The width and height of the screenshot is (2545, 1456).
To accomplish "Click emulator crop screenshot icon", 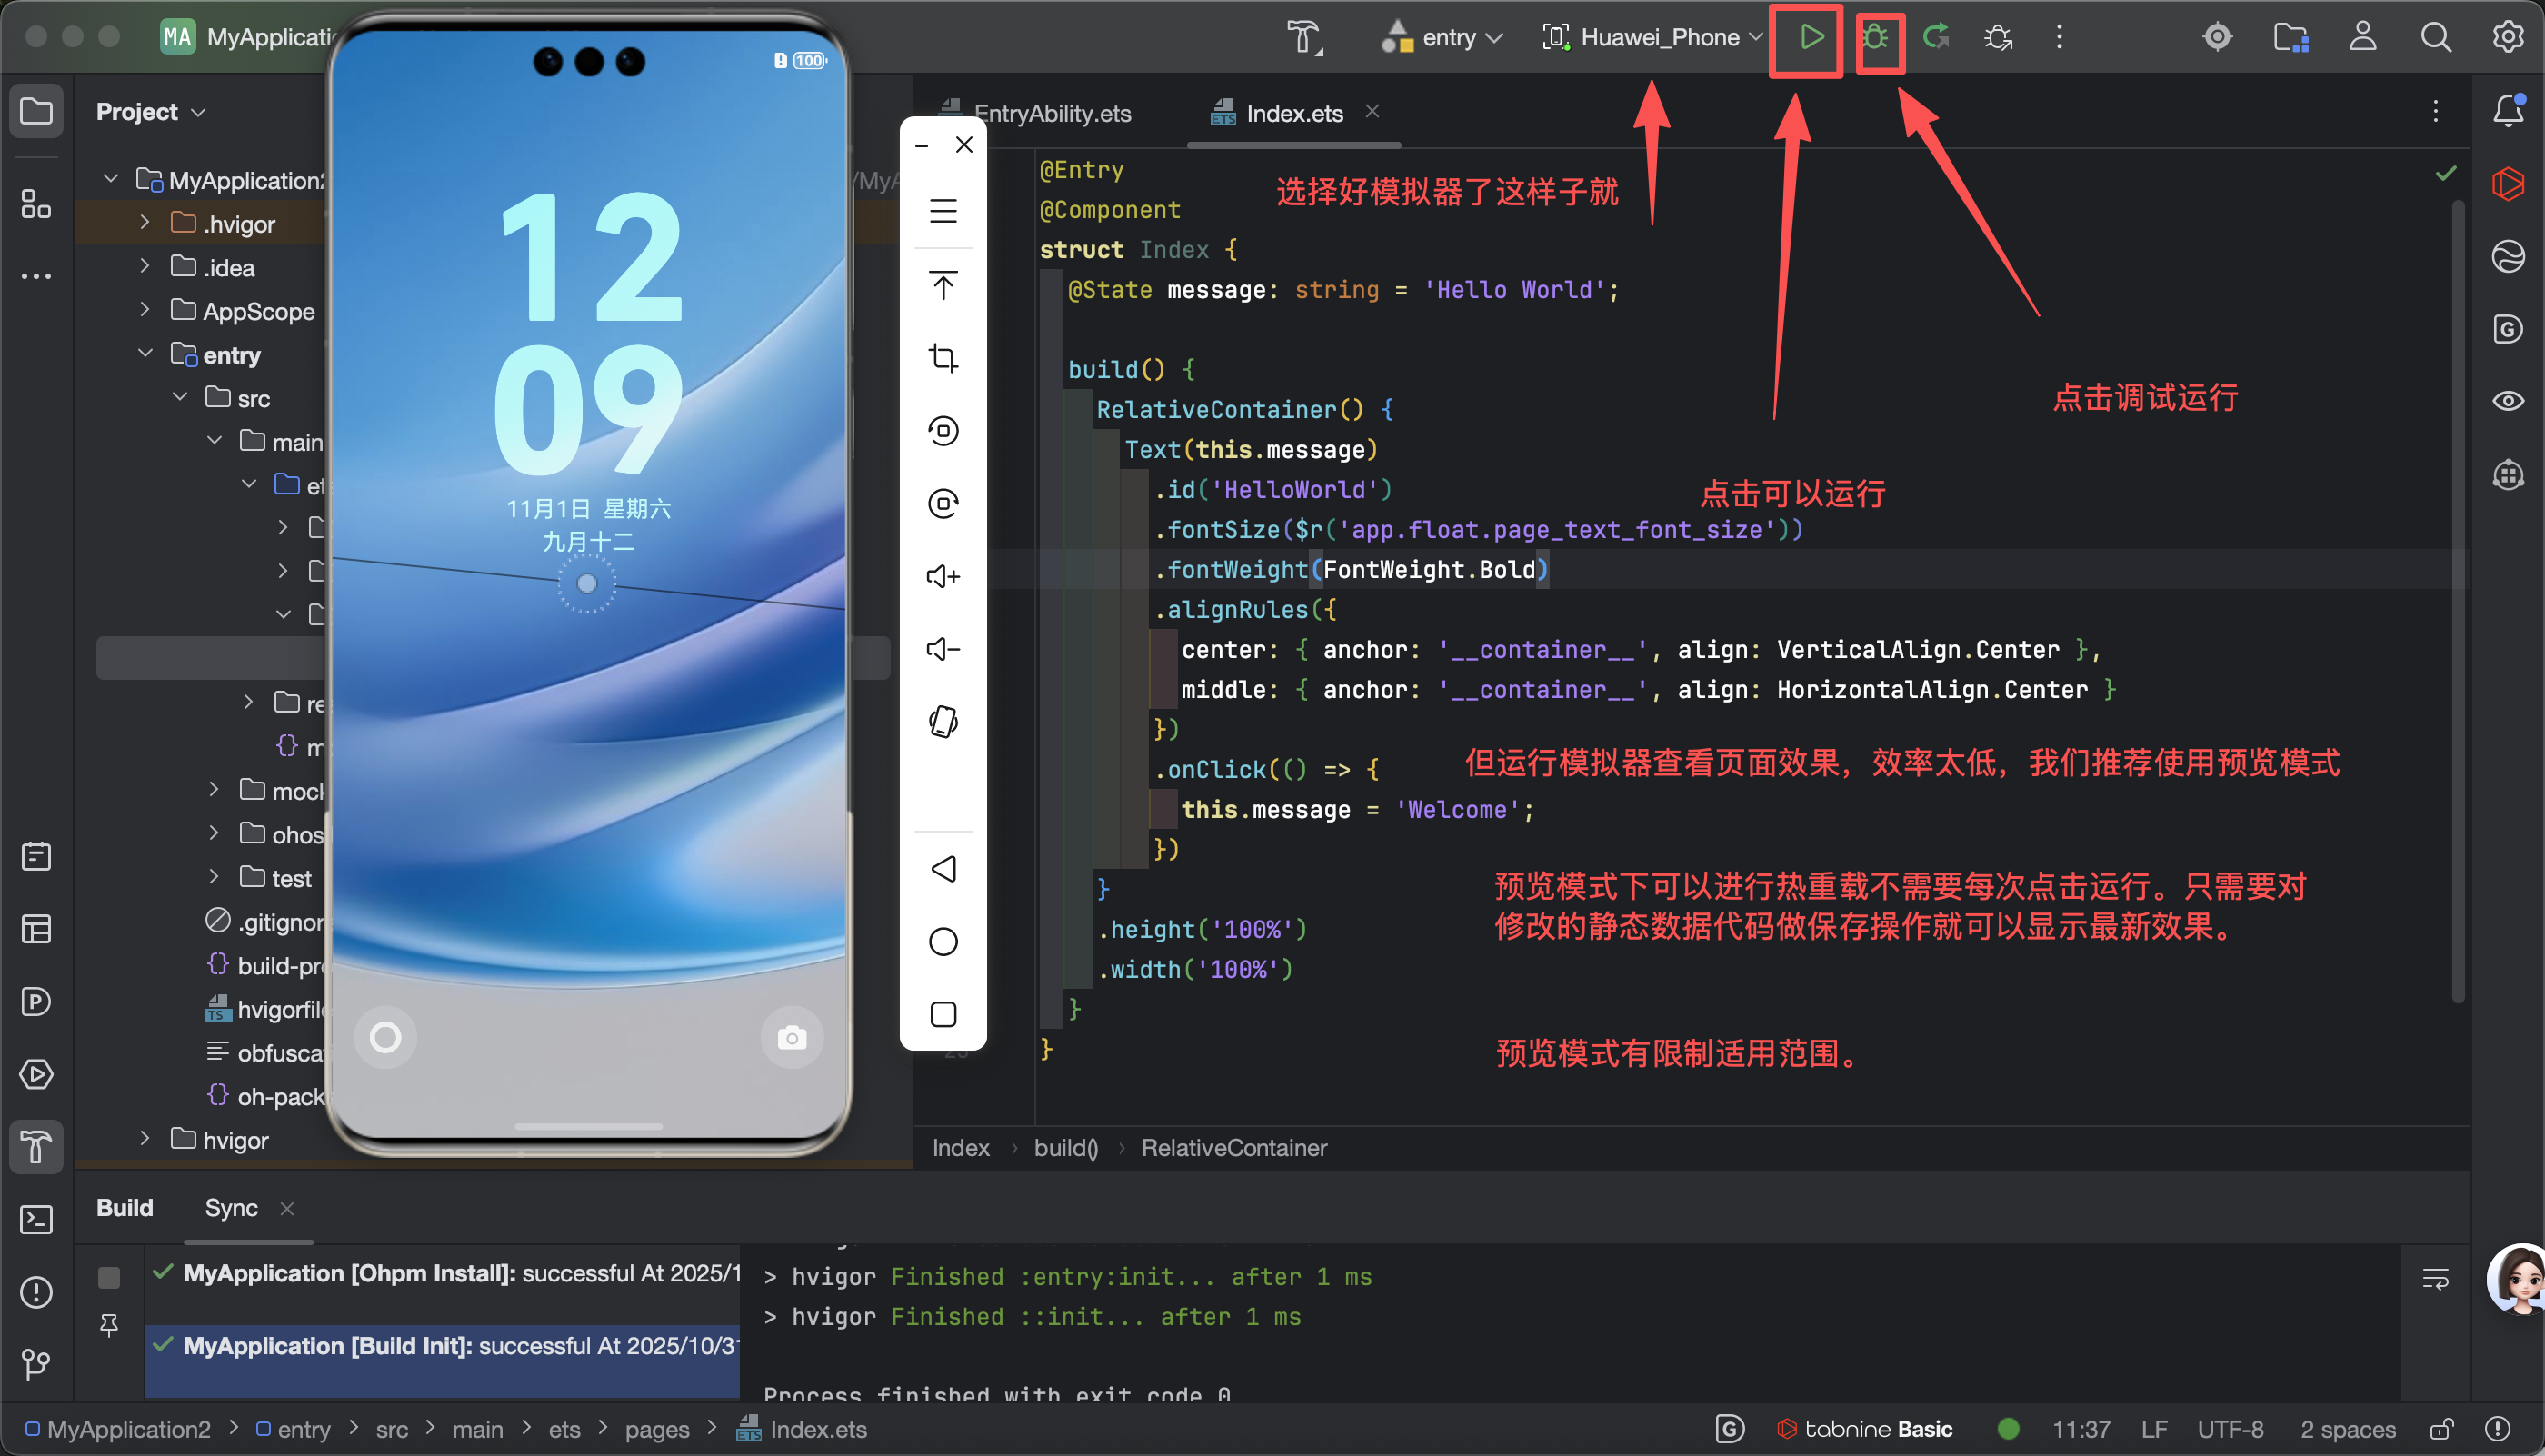I will 943,358.
